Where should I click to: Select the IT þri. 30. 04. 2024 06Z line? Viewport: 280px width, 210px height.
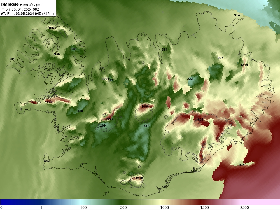click(x=20, y=10)
